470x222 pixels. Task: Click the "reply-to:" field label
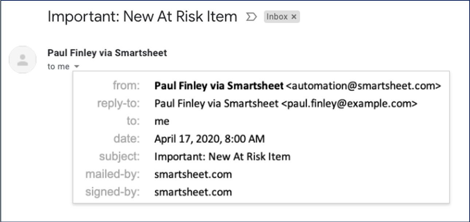[118, 104]
